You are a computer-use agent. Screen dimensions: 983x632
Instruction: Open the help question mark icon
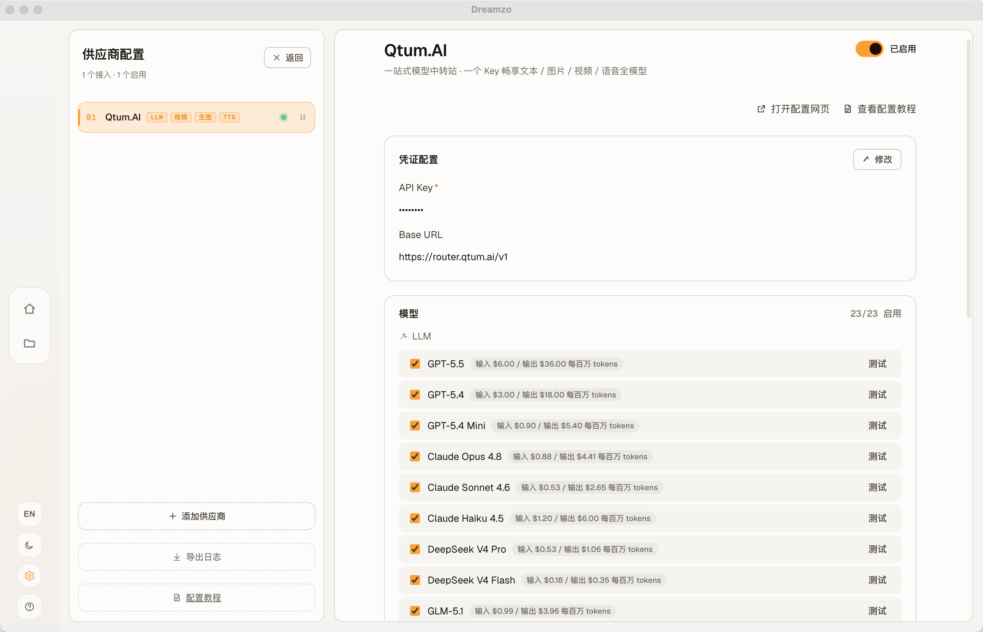point(29,607)
